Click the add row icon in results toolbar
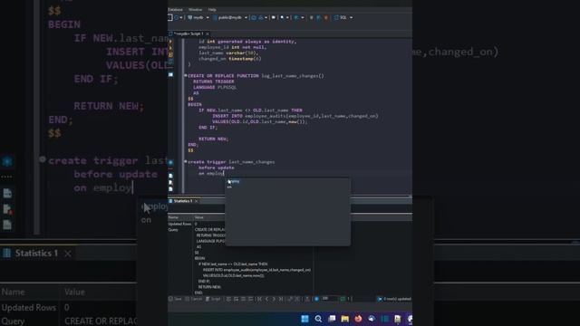This screenshot has width=580, height=326. [236, 299]
